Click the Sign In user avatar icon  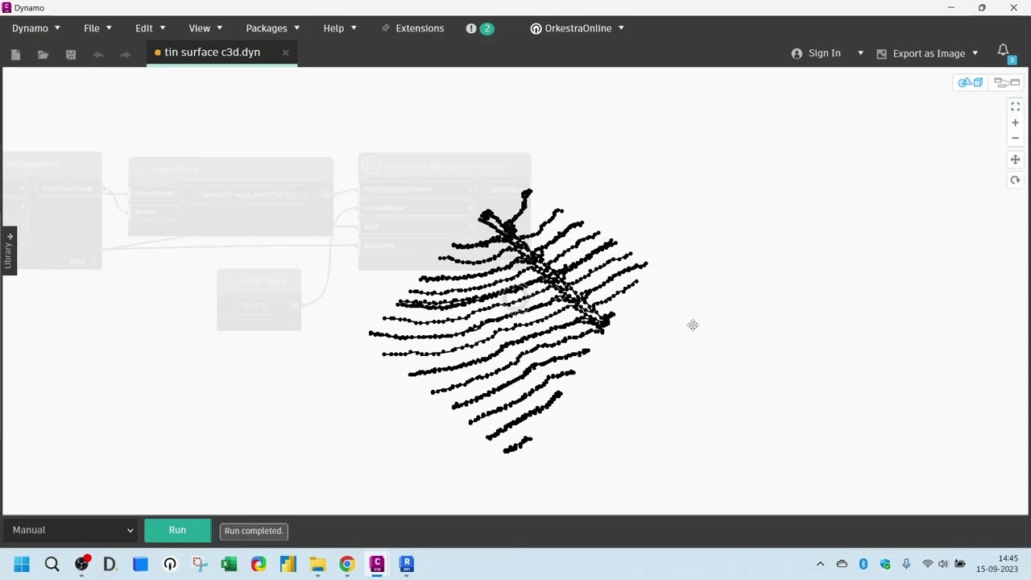(797, 53)
